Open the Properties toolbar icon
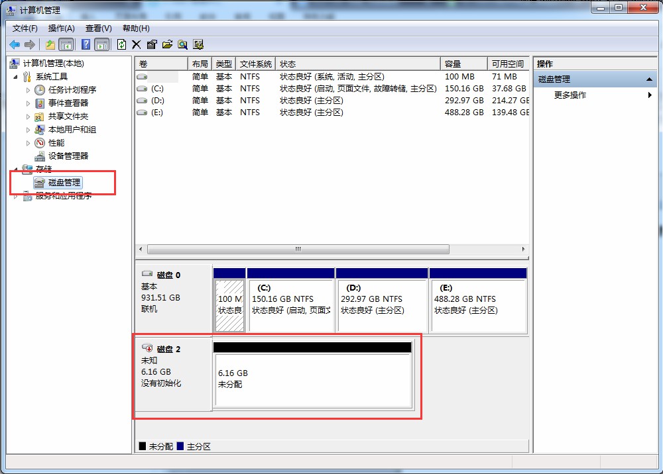663x474 pixels. 152,44
